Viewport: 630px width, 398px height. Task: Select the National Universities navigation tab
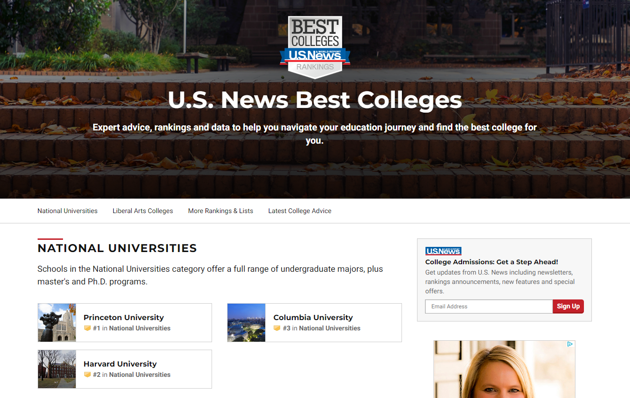pyautogui.click(x=68, y=211)
